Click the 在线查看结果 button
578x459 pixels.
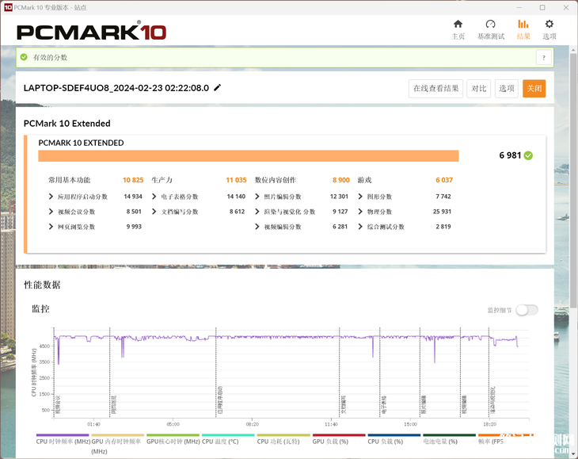coord(435,89)
